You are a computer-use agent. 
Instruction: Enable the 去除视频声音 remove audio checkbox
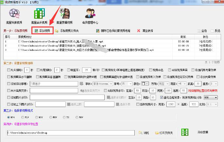pyautogui.click(x=169, y=70)
